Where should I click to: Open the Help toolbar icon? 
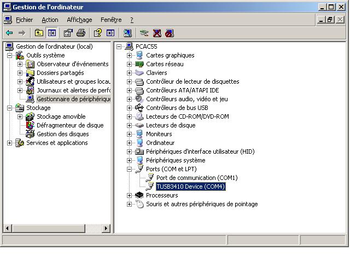click(x=98, y=33)
